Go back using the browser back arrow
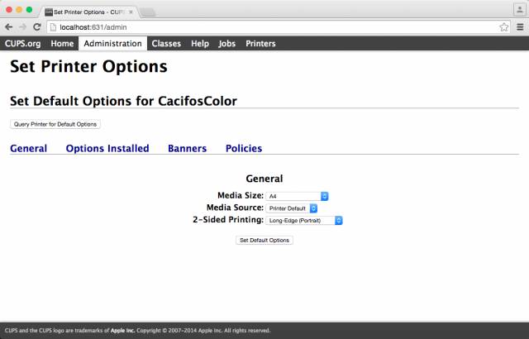Image resolution: width=529 pixels, height=339 pixels. [x=9, y=27]
